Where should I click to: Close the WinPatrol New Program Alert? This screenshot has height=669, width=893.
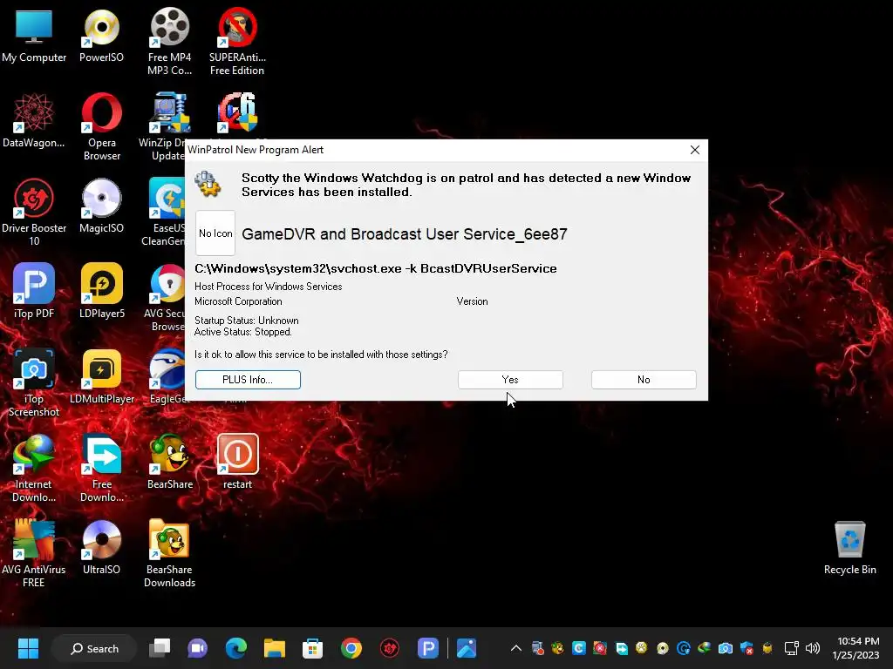pyautogui.click(x=695, y=150)
